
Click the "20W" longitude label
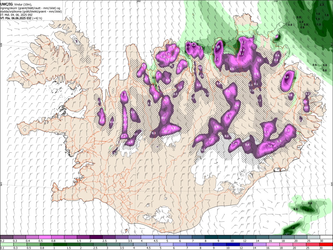pos(138,1)
